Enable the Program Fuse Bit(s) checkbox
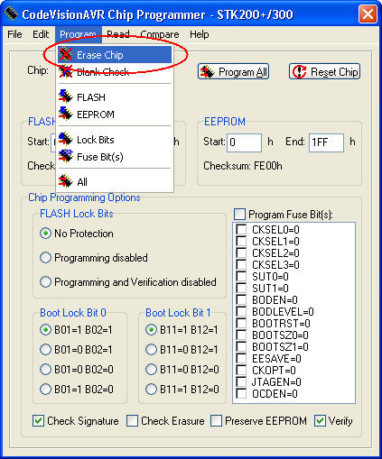This screenshot has height=459, width=382. coord(239,215)
